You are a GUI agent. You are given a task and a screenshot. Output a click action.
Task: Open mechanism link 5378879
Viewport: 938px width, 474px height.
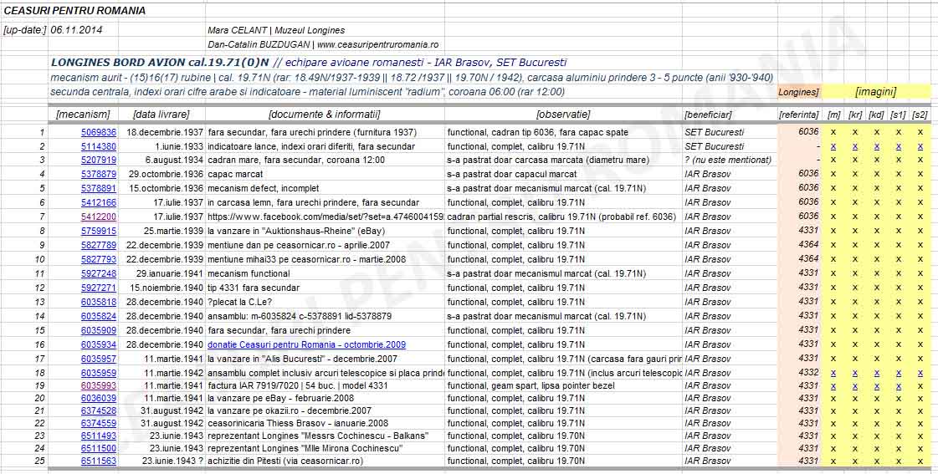click(99, 175)
